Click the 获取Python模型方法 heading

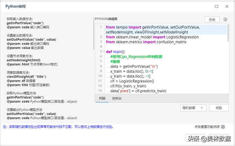(21, 93)
